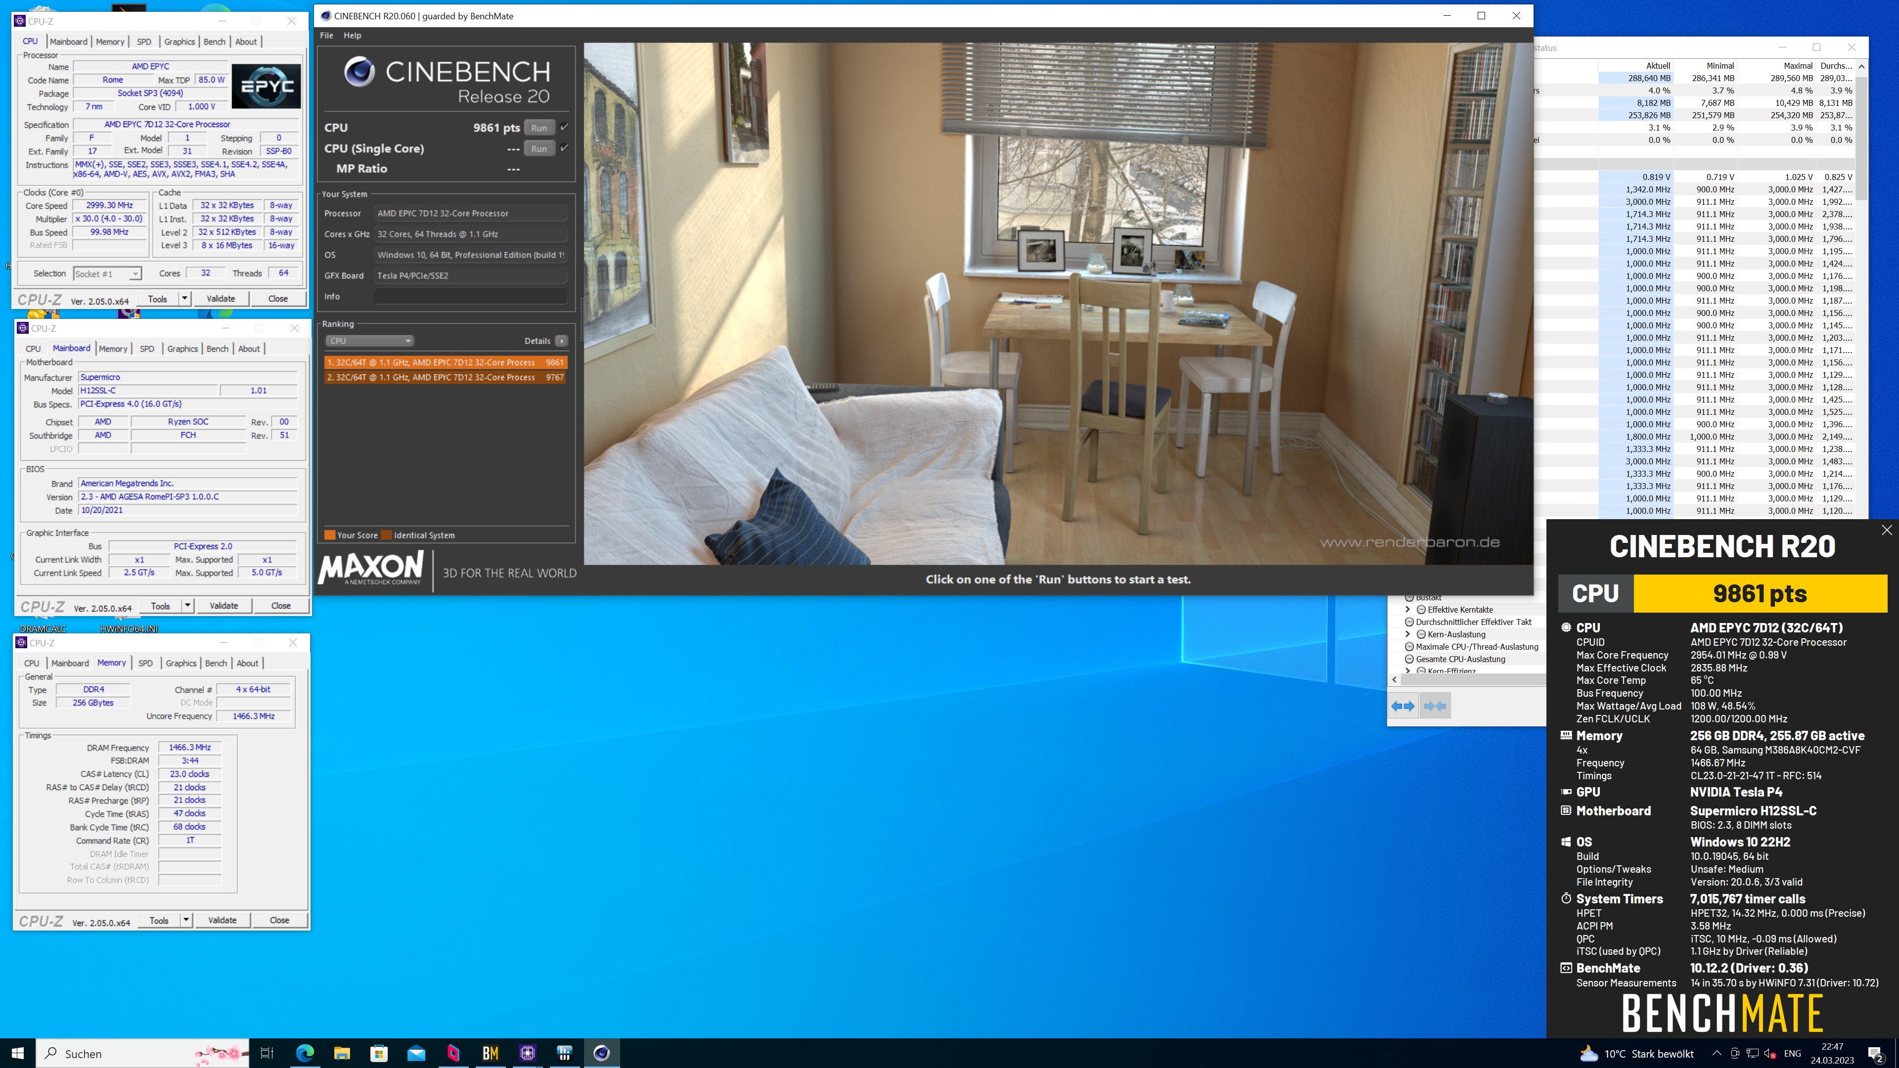Open the Mail app from the taskbar
Screen dimensions: 1899x1068
[416, 1053]
